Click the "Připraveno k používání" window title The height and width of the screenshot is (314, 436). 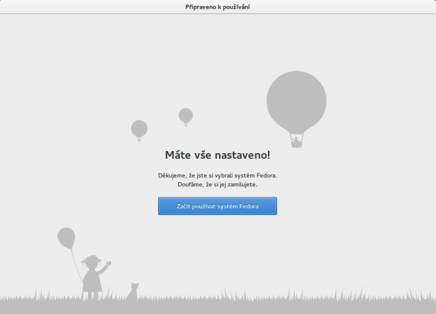[x=217, y=7]
